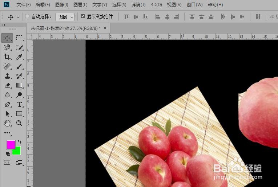Open the 图层(L) menu
Image resolution: width=278 pixels, height=187 pixels.
pyautogui.click(x=80, y=5)
